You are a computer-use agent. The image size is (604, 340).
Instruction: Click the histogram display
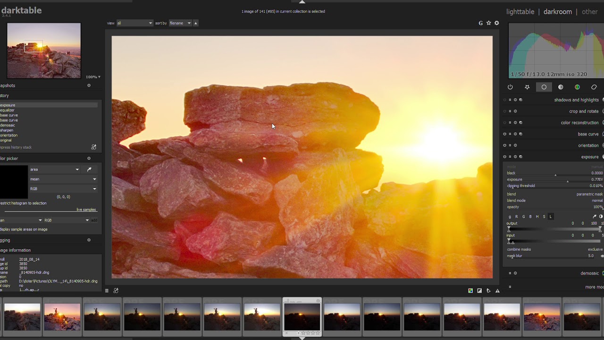556,51
